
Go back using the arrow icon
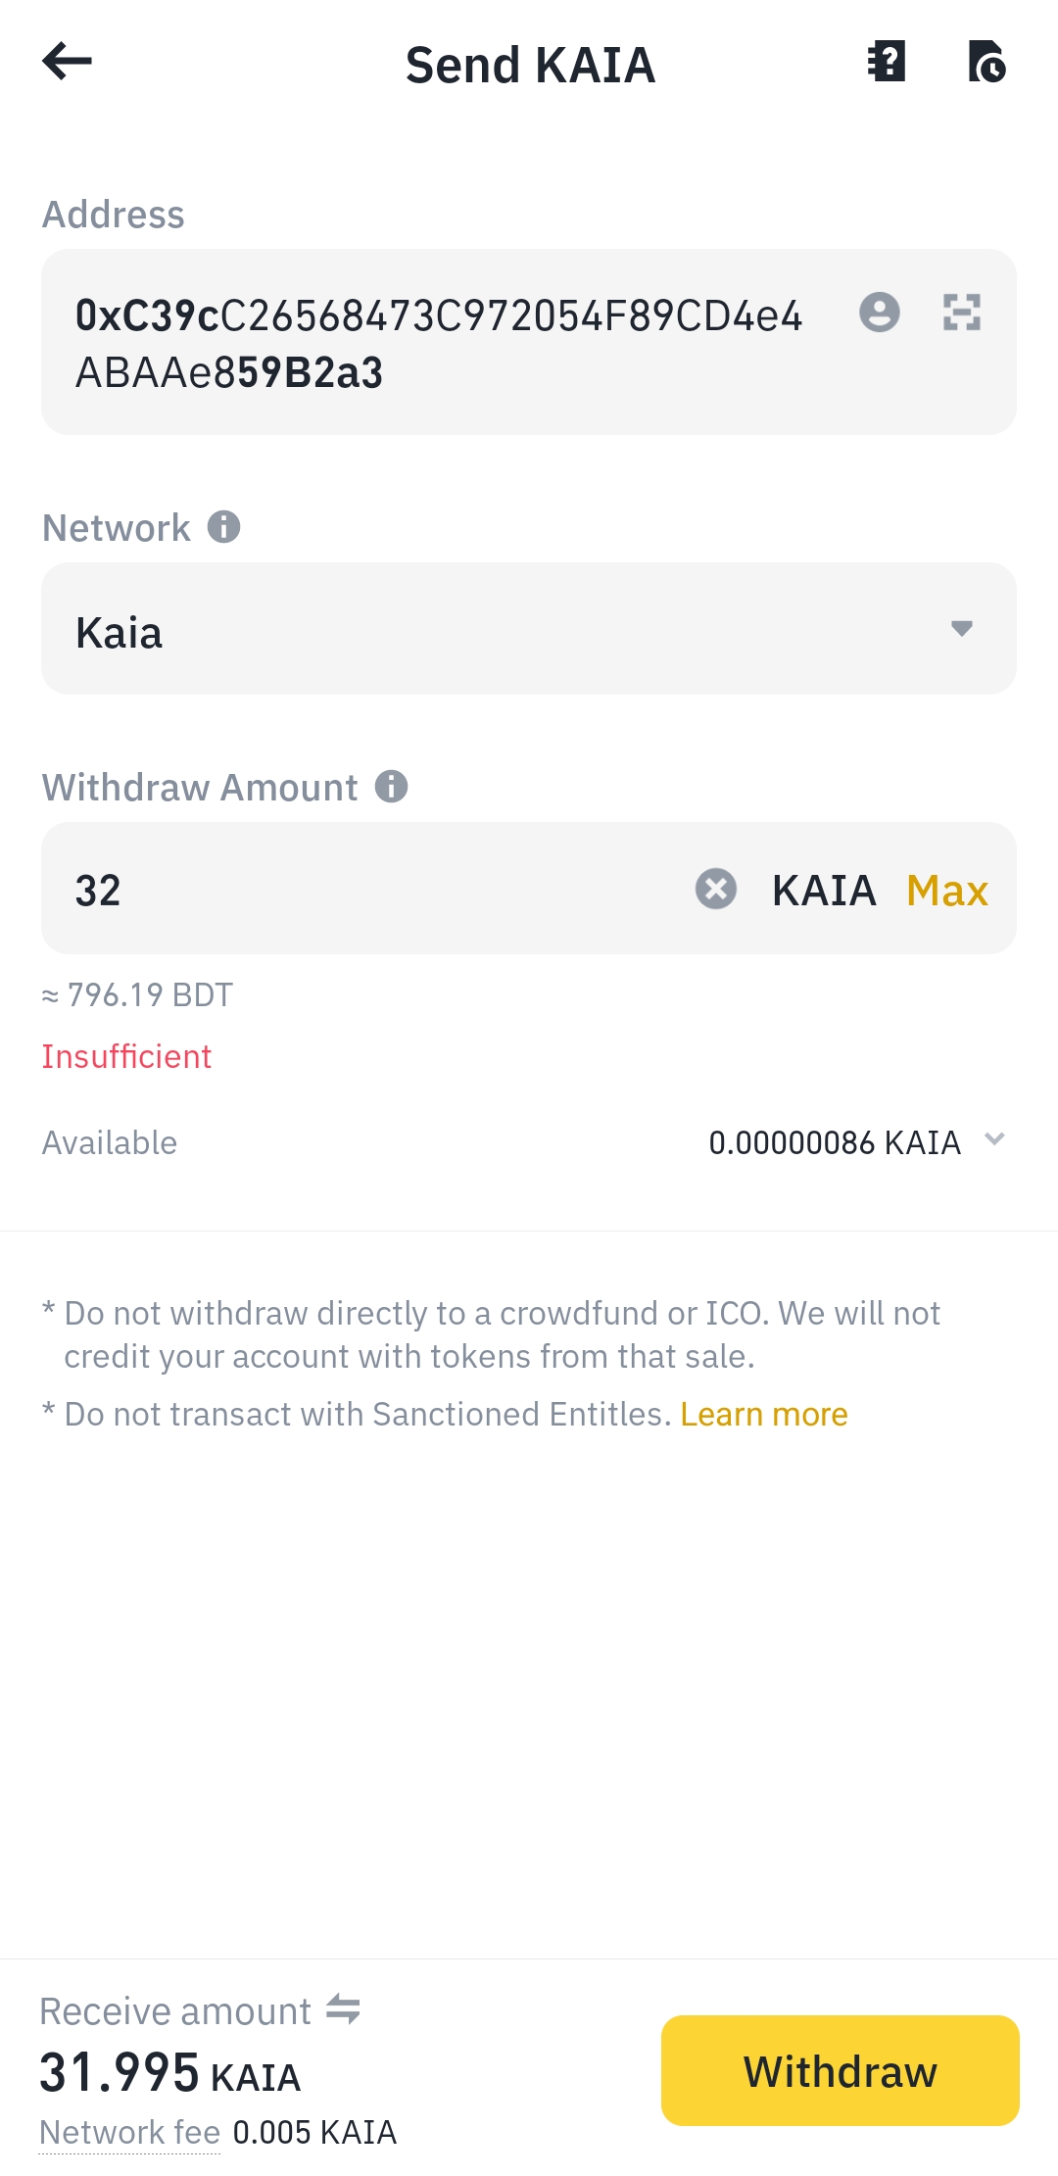[x=67, y=62]
